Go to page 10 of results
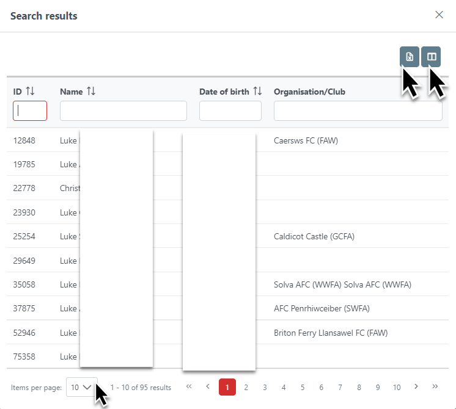The width and height of the screenshot is (456, 409). tap(397, 387)
